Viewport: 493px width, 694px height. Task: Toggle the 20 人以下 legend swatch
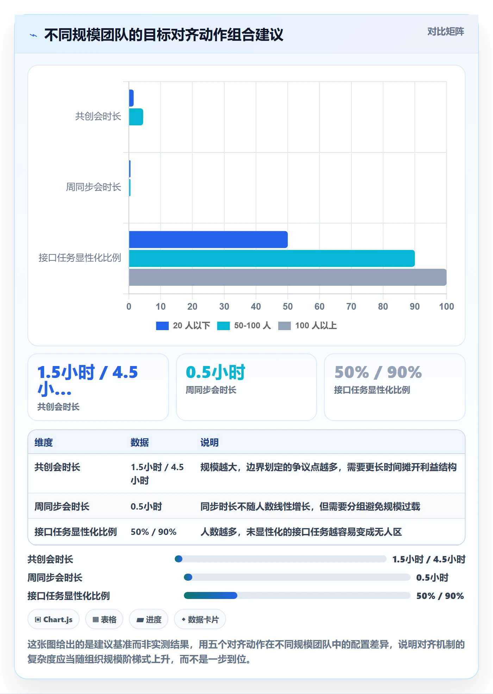point(162,326)
